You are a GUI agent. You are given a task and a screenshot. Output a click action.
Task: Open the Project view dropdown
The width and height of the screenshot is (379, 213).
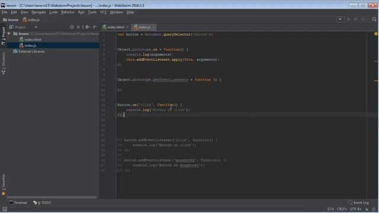pyautogui.click(x=36, y=27)
